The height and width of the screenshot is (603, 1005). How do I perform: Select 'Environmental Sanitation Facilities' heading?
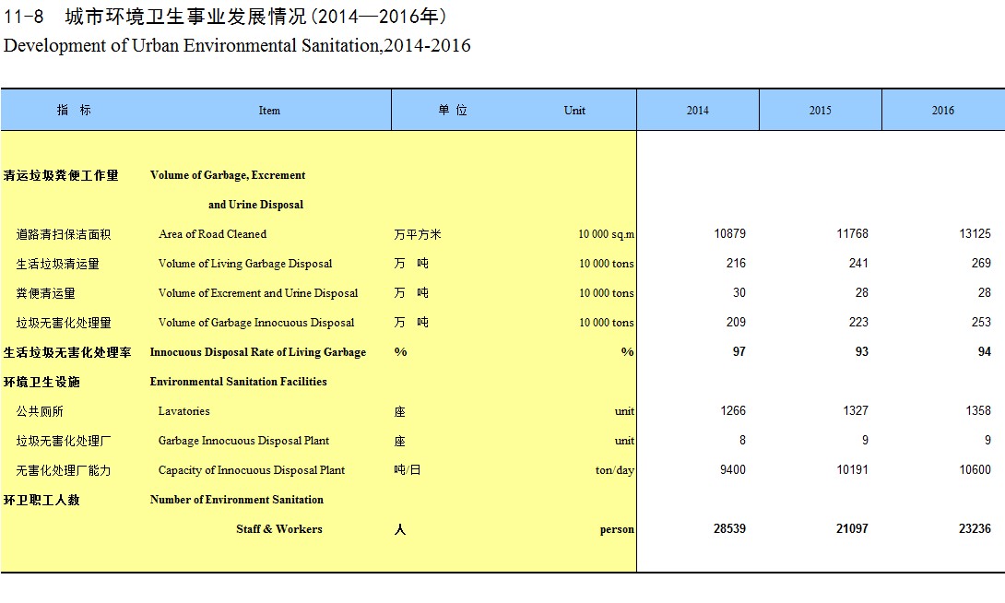coord(238,382)
